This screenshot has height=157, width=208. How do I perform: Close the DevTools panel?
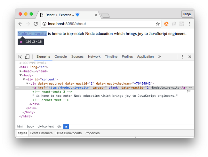[190, 56]
